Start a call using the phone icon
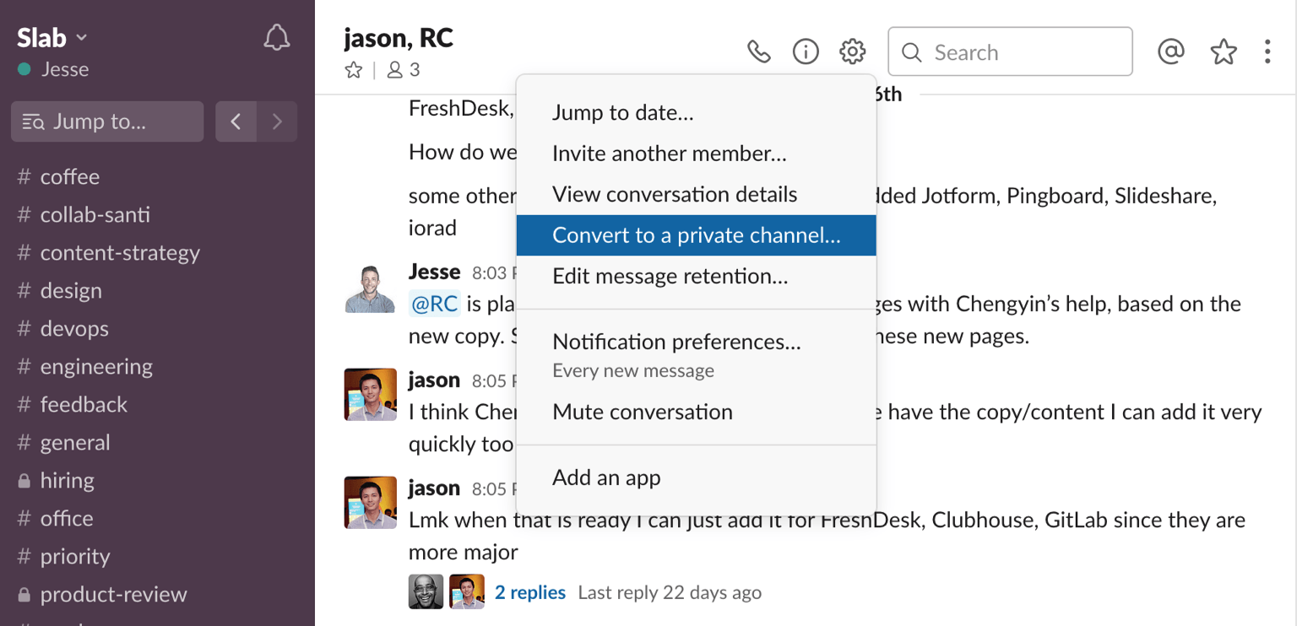Image resolution: width=1297 pixels, height=626 pixels. click(x=758, y=51)
